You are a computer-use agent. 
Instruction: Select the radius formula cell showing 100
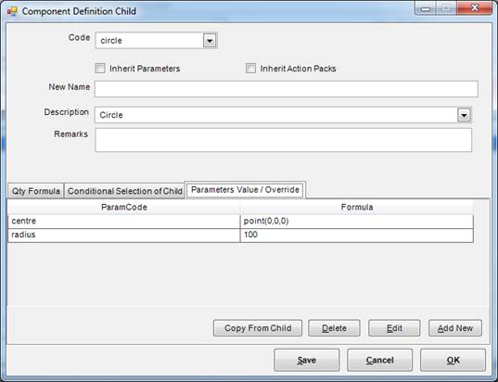(357, 236)
